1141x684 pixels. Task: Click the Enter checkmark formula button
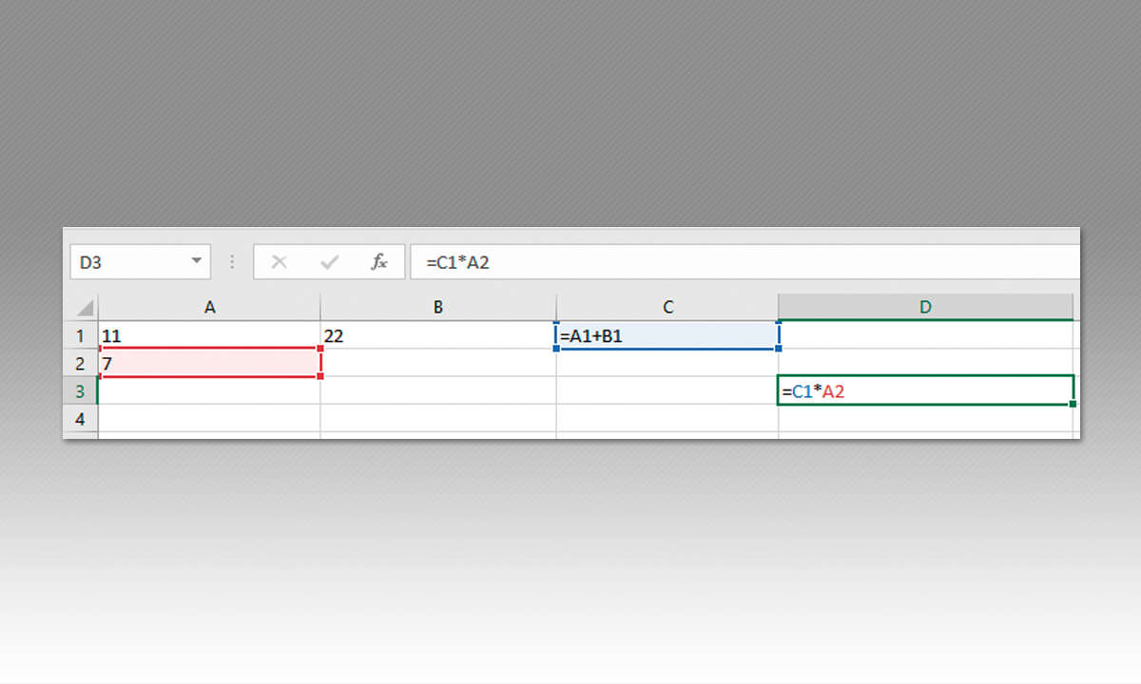[x=330, y=262]
